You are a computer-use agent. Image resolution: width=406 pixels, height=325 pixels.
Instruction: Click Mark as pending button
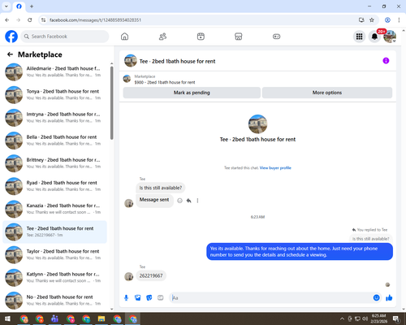192,93
